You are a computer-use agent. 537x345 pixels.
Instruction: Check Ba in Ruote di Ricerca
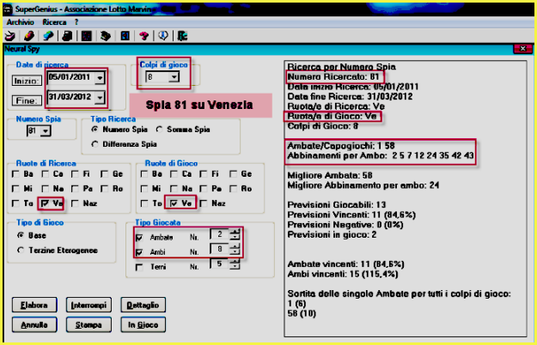click(15, 174)
